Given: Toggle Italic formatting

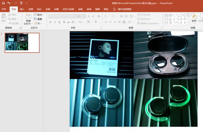Looking at the screenshot, I should point(55,22).
